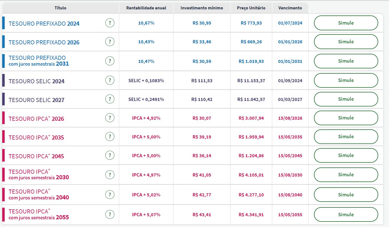Click question mark for Tesouro IPCA+ 2045

[x=110, y=156]
